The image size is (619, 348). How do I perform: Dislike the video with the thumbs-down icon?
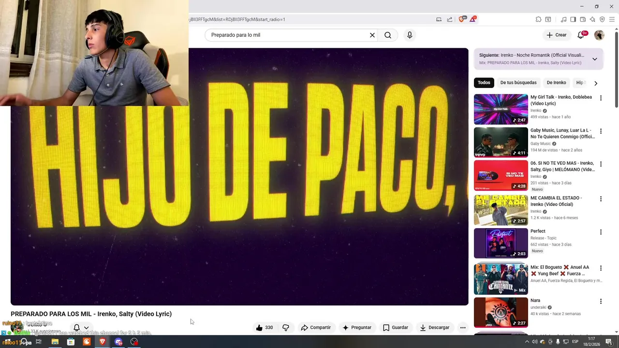(286, 327)
